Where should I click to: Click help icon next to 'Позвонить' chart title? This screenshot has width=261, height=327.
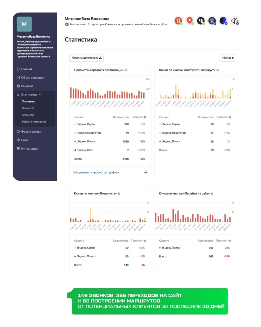click(119, 194)
